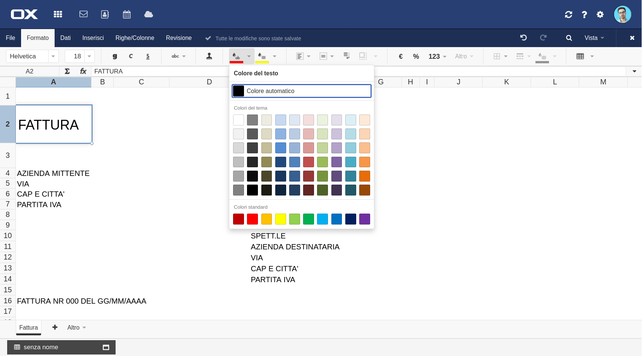642x356 pixels.
Task: Redo the last undone change
Action: (x=543, y=38)
